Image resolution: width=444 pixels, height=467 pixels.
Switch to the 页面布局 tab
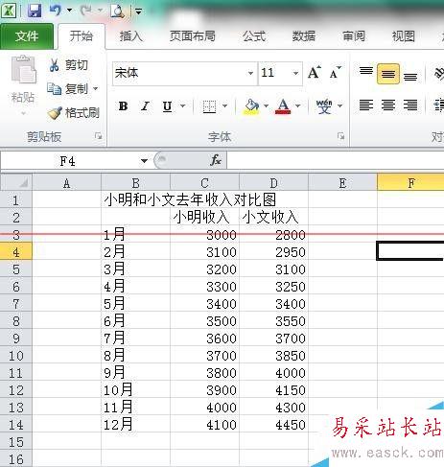193,36
